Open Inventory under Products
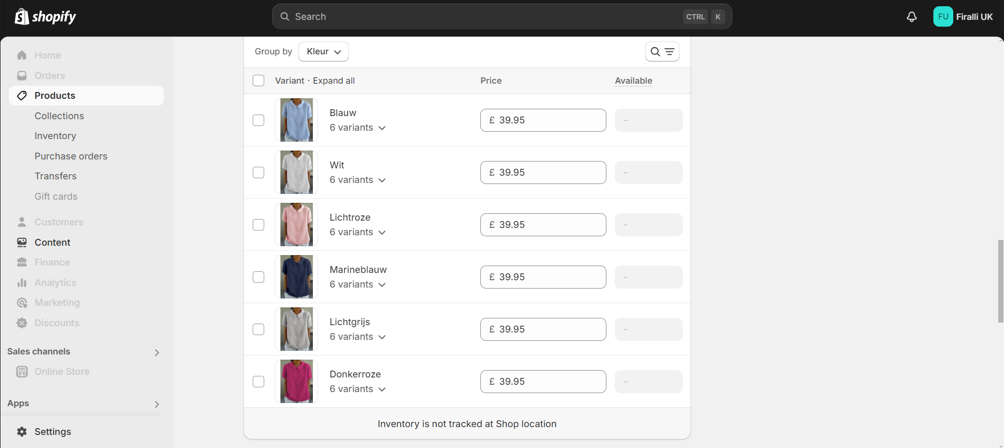1004x448 pixels. [55, 136]
